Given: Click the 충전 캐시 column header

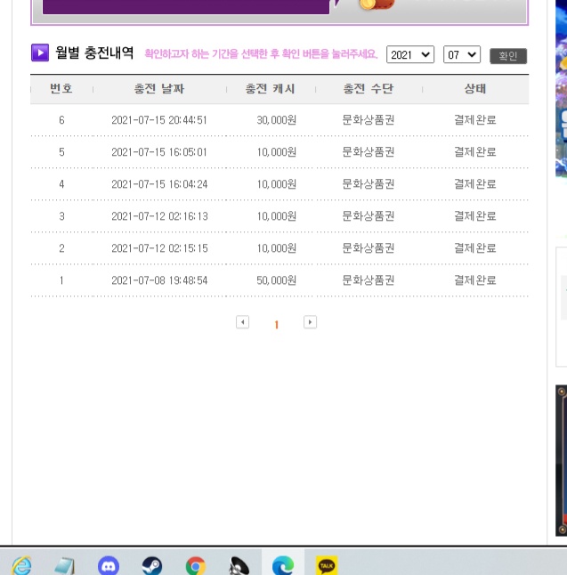Looking at the screenshot, I should pos(270,88).
